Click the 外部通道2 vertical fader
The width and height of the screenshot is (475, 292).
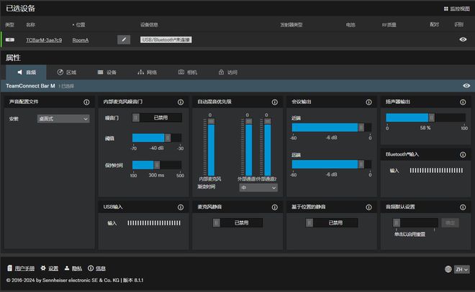point(268,147)
